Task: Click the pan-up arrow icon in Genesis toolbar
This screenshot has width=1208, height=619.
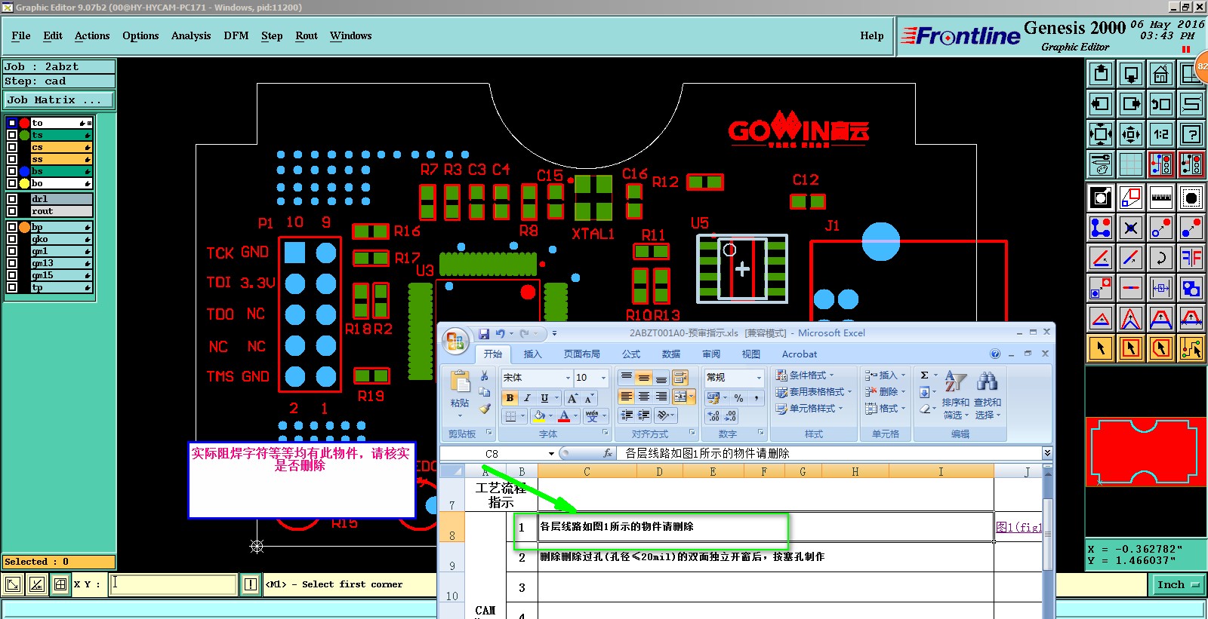Action: [x=1101, y=74]
